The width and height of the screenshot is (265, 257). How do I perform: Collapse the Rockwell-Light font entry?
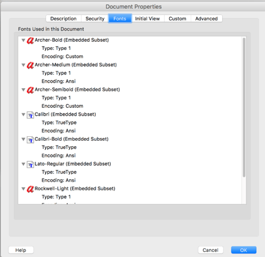pyautogui.click(x=24, y=189)
